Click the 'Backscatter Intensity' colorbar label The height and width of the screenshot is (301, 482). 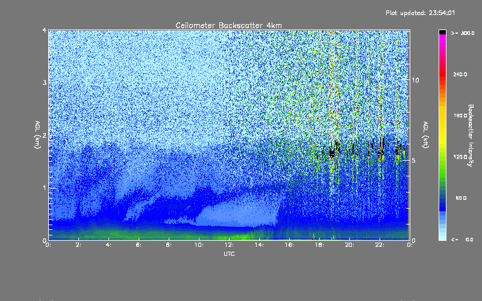click(471, 135)
